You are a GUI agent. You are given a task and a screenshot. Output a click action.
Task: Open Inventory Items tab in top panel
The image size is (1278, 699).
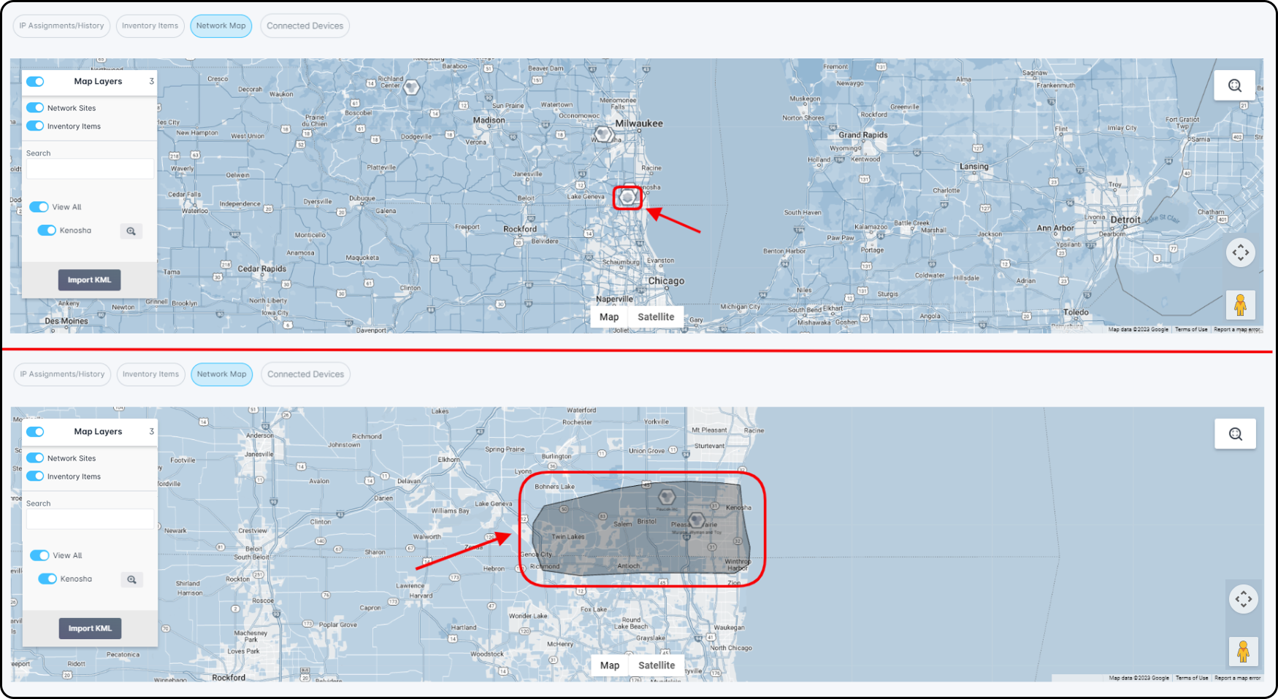(x=150, y=26)
